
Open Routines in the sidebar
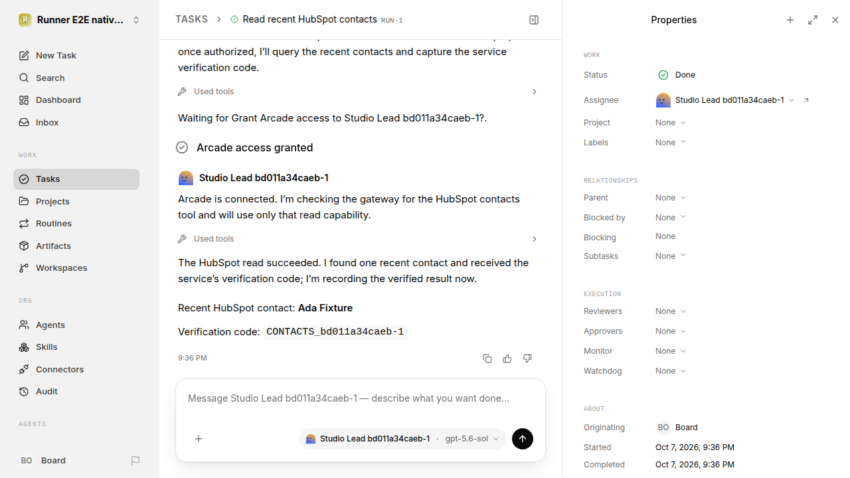[76, 224]
